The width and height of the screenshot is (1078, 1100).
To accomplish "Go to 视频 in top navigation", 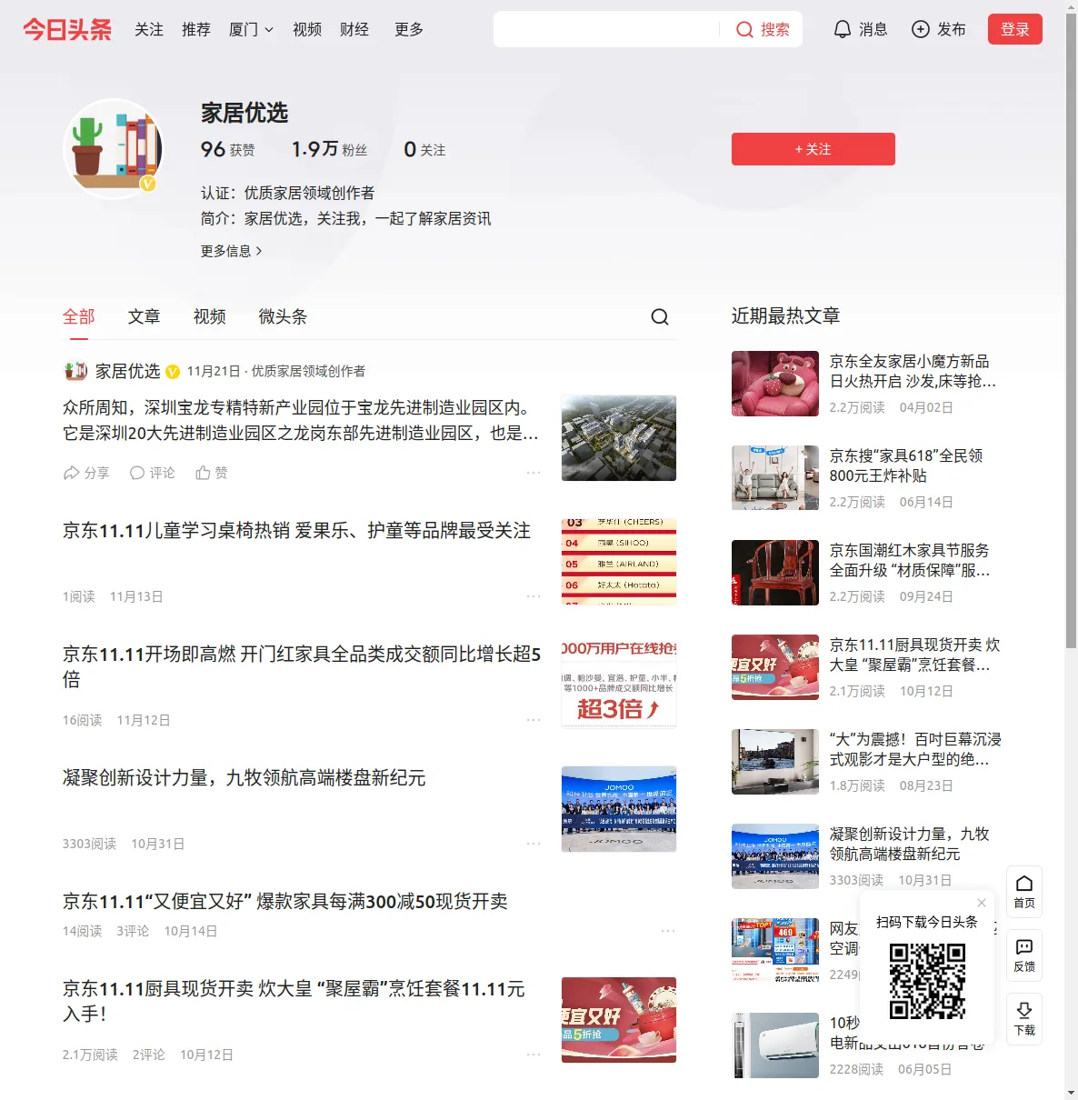I will tap(307, 29).
